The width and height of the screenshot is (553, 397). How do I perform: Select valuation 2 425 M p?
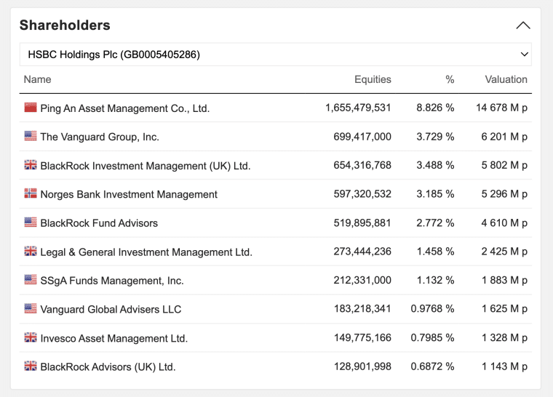[x=504, y=252]
